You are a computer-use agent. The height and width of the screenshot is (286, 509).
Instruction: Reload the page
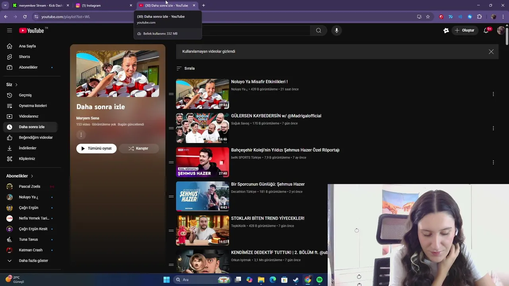[x=25, y=17]
